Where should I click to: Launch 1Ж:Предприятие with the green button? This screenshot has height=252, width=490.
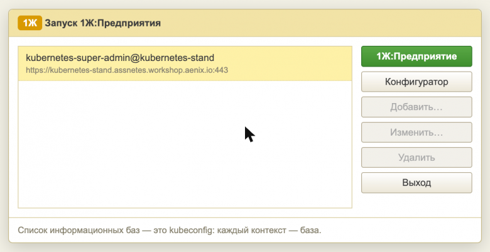click(x=416, y=57)
